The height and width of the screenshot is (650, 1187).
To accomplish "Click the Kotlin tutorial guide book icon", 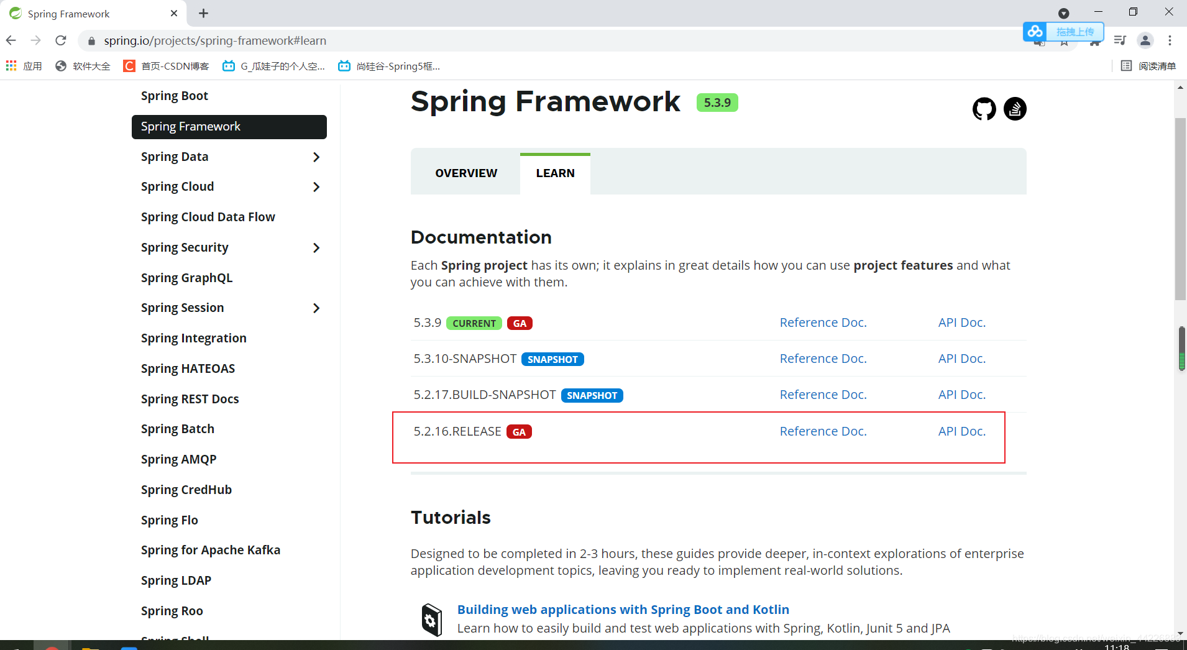I will 432,619.
